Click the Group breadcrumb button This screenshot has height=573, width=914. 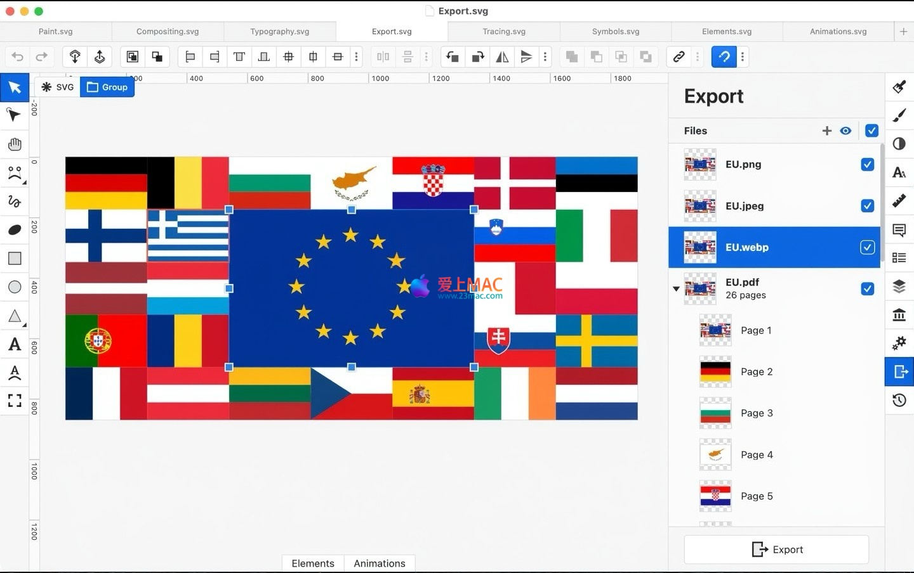tap(107, 87)
